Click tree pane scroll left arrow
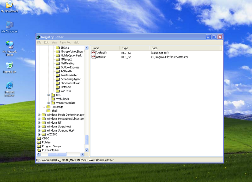Viewport: 252px width, 182px height. [38, 154]
